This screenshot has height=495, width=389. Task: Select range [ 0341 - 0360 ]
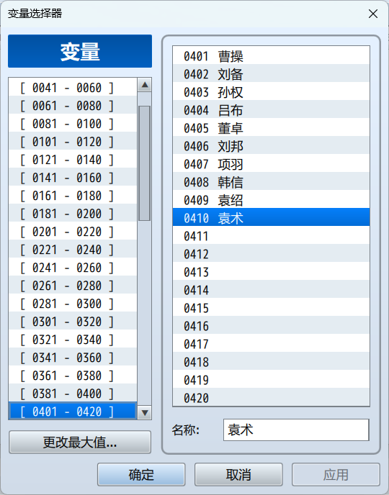point(73,358)
